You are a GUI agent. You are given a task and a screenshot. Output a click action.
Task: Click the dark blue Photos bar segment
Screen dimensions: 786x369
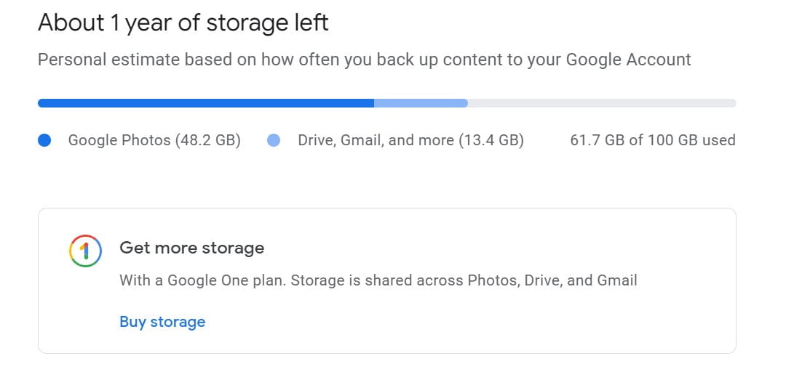pos(206,103)
